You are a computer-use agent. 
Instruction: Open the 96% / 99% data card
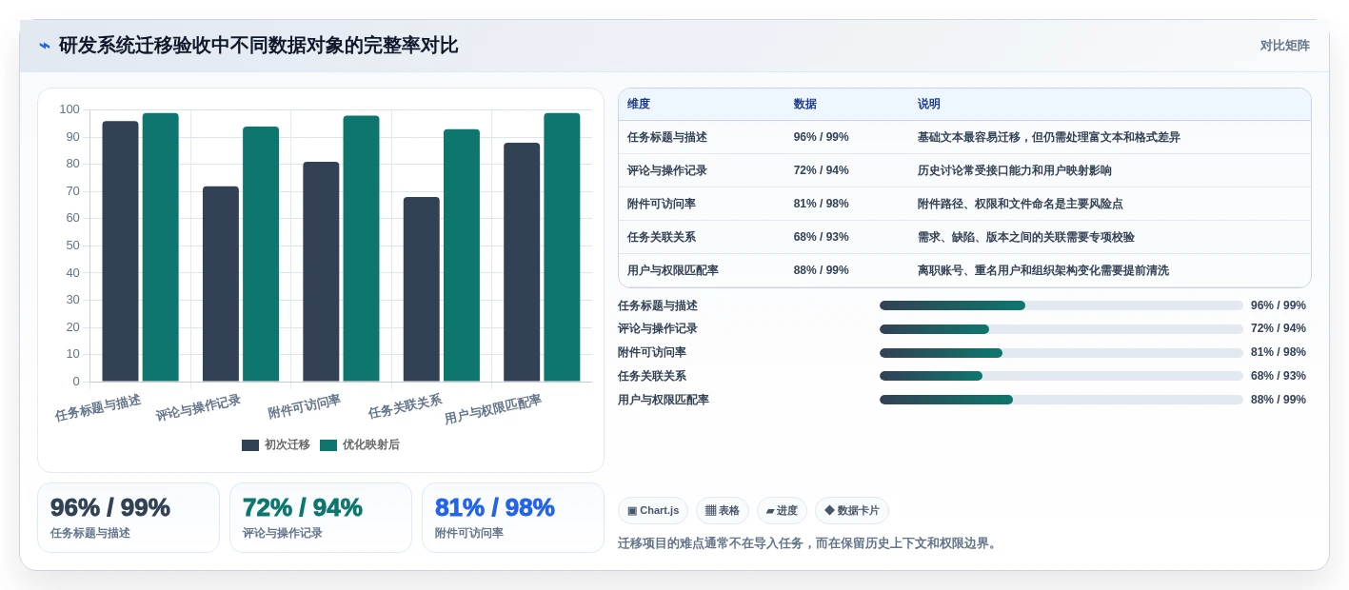(129, 518)
